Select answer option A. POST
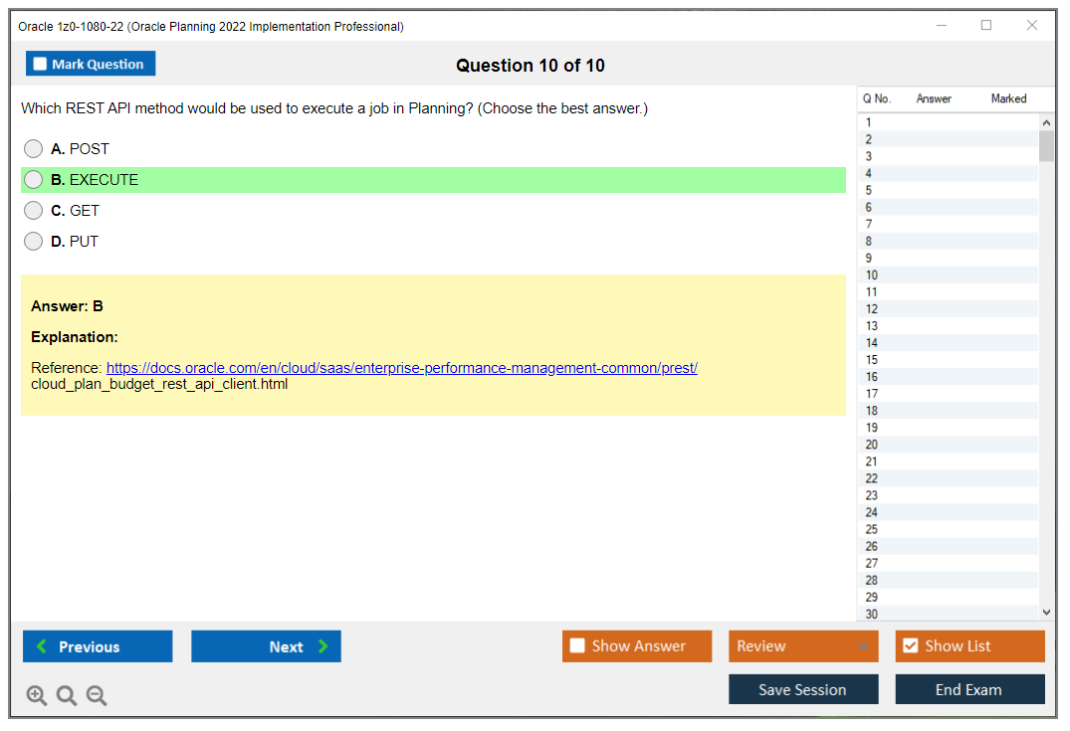This screenshot has width=1070, height=731. pos(33,148)
